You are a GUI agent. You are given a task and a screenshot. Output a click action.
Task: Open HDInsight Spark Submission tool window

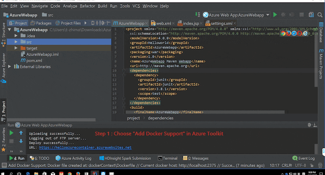coord(125,158)
